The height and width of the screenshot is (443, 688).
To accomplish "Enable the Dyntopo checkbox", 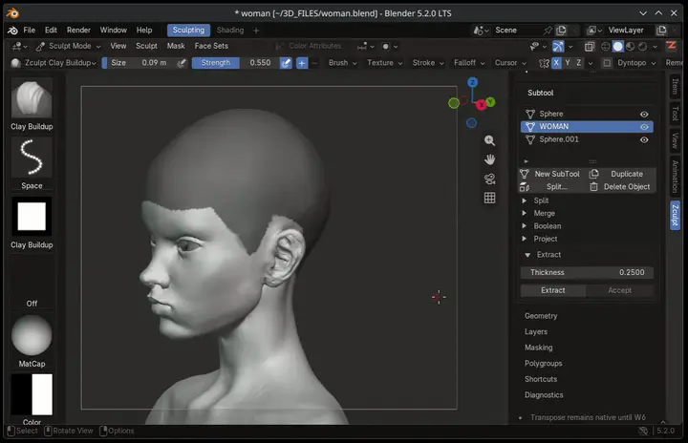I will point(607,63).
